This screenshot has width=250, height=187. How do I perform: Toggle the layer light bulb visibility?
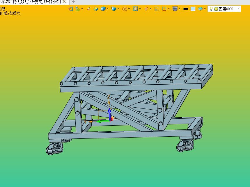point(211,9)
